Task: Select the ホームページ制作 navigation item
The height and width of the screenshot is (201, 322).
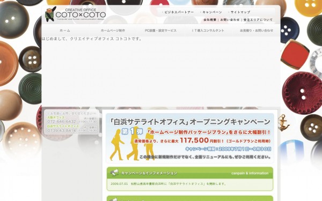Action: point(113,31)
